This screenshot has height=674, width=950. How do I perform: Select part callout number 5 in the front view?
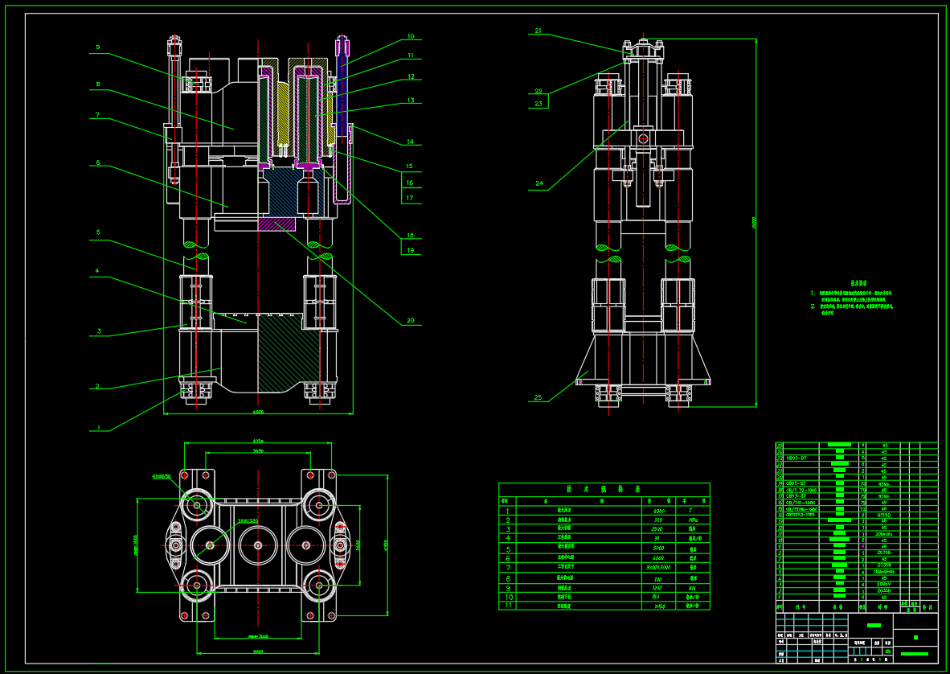click(97, 232)
